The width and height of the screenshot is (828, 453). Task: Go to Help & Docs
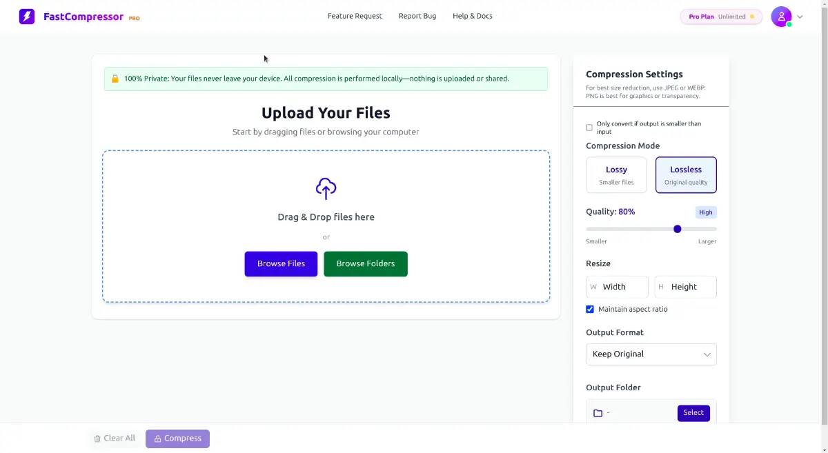coord(473,16)
